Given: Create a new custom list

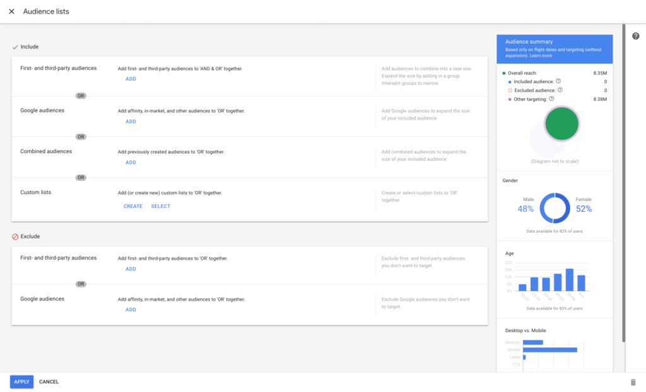Looking at the screenshot, I should pos(133,206).
